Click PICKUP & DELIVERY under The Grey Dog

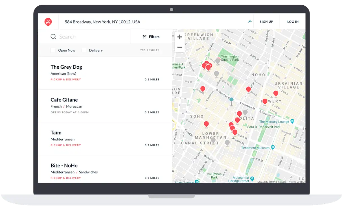point(66,79)
